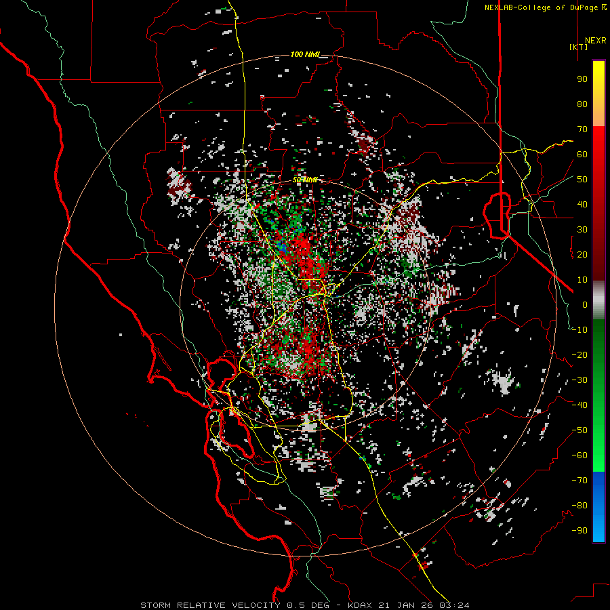610x610 pixels.
Task: Click the 60 value on velocity scale
Action: point(582,155)
